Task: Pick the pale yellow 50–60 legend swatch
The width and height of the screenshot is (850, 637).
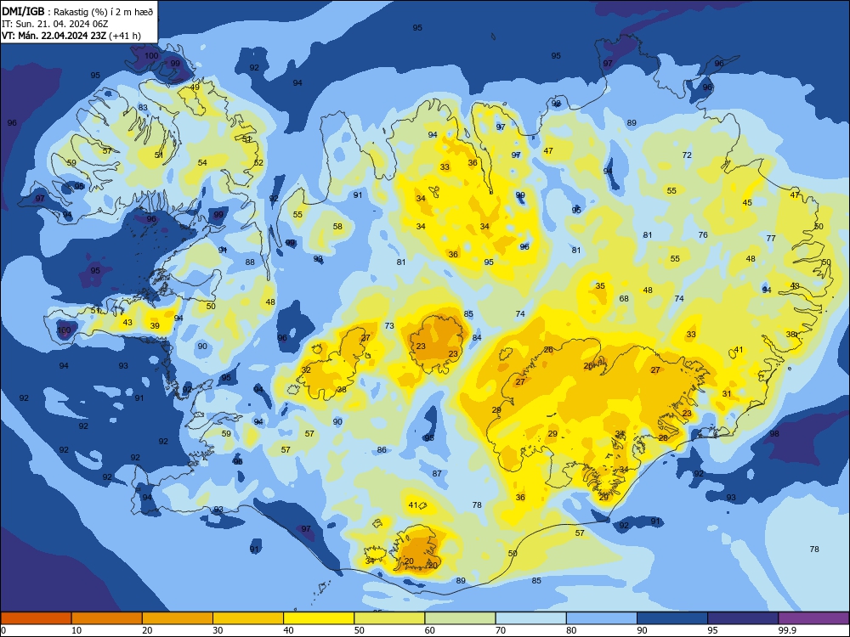Action: 389,618
